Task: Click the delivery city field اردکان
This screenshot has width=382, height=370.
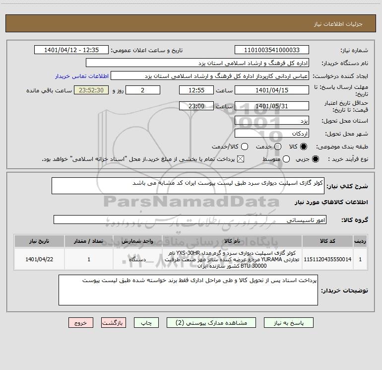Action: (x=272, y=133)
